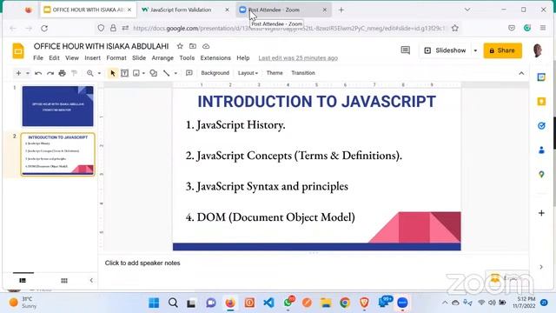Open the Tools menu
Viewport: 556px width, 313px height.
coord(187,58)
